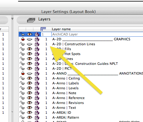Select the A-Anno | Note layer name
Screen dimensions: 143x122
[x=64, y=93]
